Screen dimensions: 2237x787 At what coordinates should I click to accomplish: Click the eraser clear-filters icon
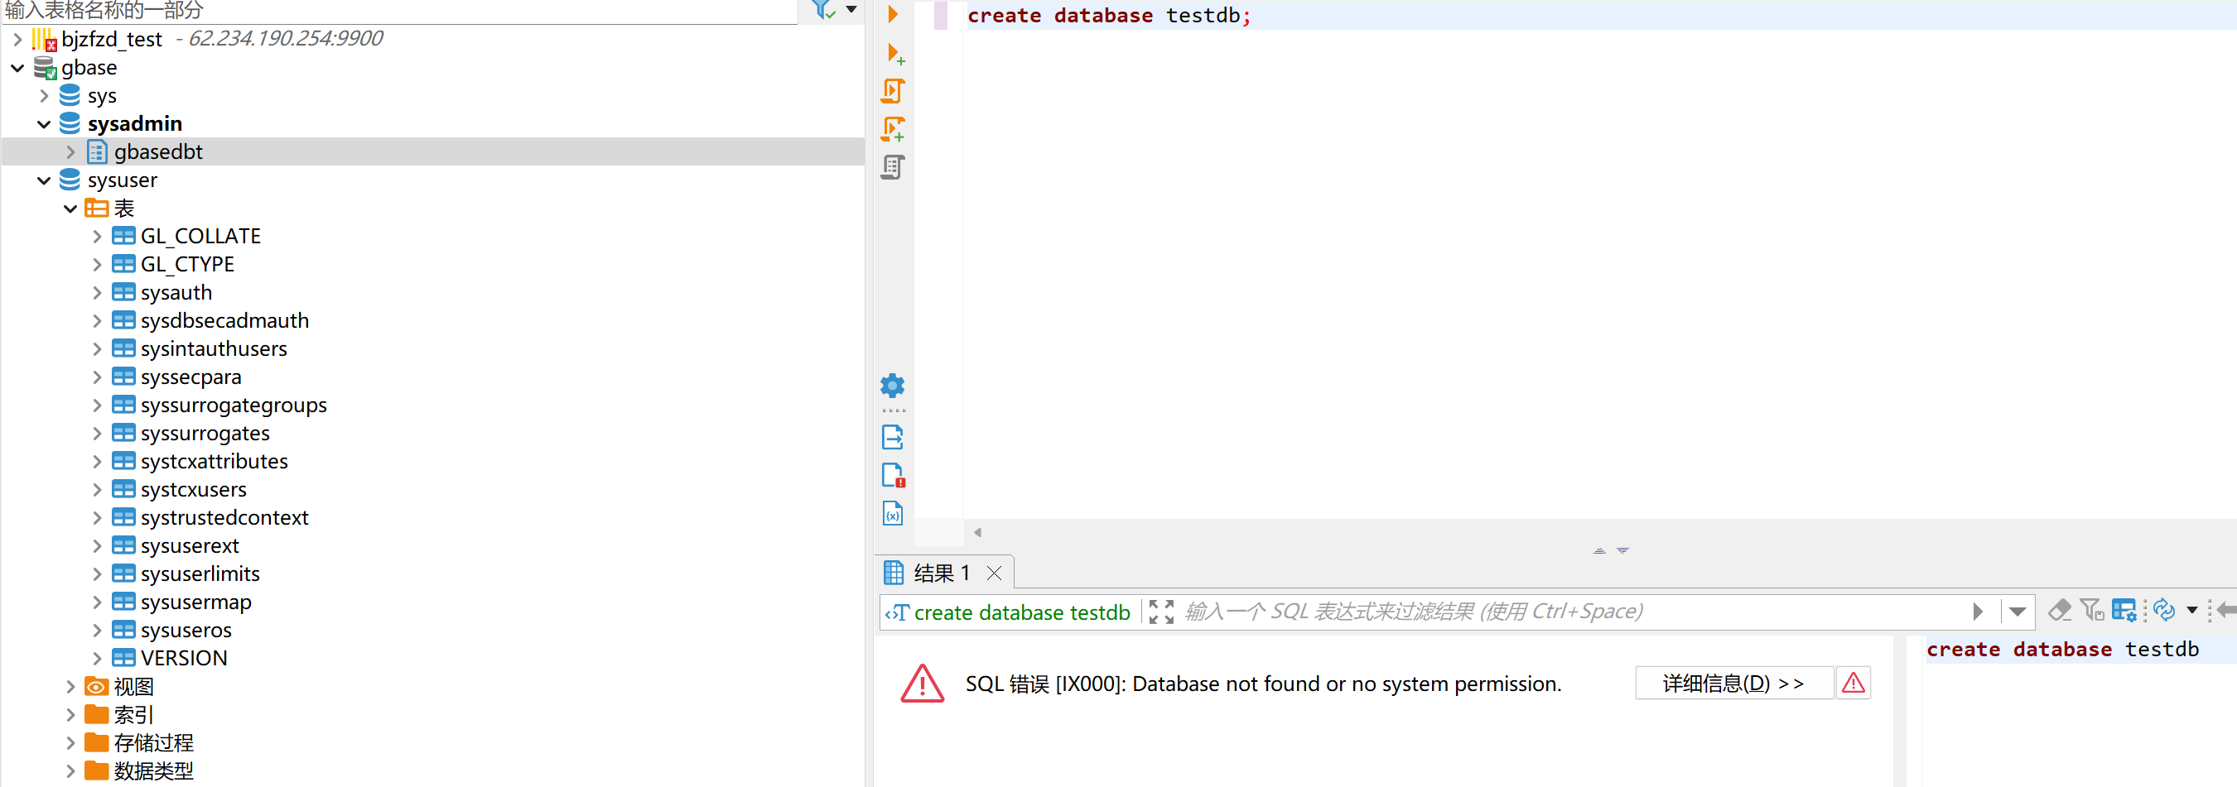click(x=2060, y=611)
